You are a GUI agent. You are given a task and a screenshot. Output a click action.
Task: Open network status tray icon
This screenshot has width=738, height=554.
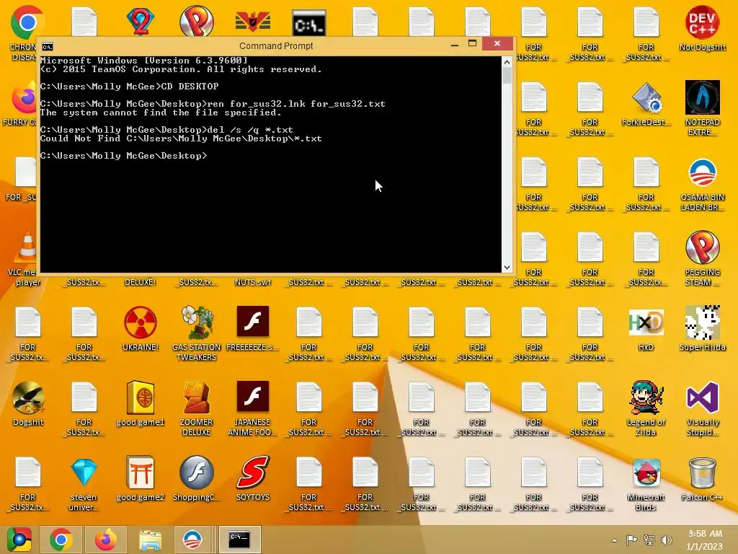[x=649, y=540]
